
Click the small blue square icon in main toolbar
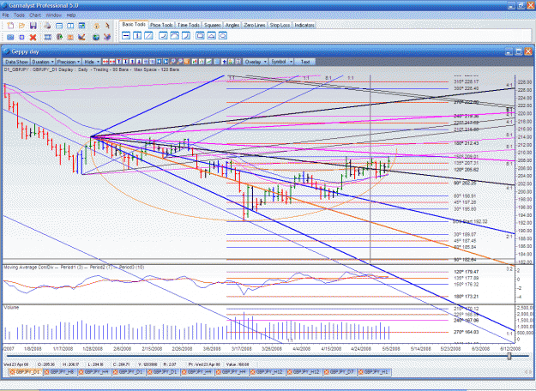click(22, 37)
